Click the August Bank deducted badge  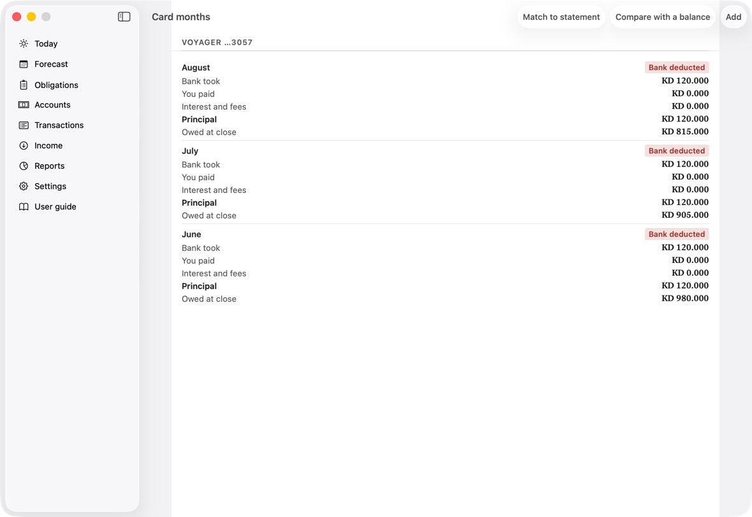(x=677, y=67)
